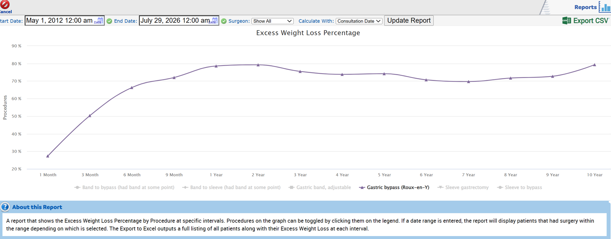This screenshot has height=239, width=611.
Task: Open the Surgeon Show All dropdown
Action: pyautogui.click(x=272, y=21)
